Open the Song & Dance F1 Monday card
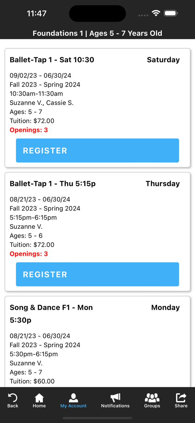Screen dimensions: 195x423 click(x=97, y=342)
